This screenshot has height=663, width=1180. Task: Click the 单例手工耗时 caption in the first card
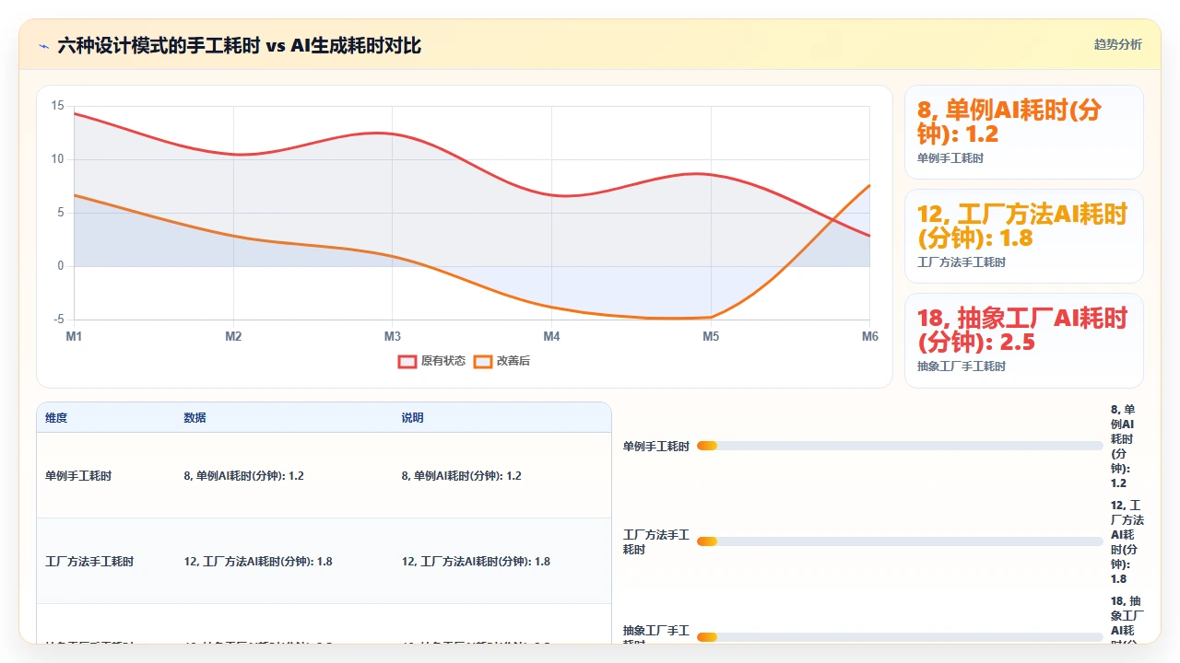tap(950, 158)
